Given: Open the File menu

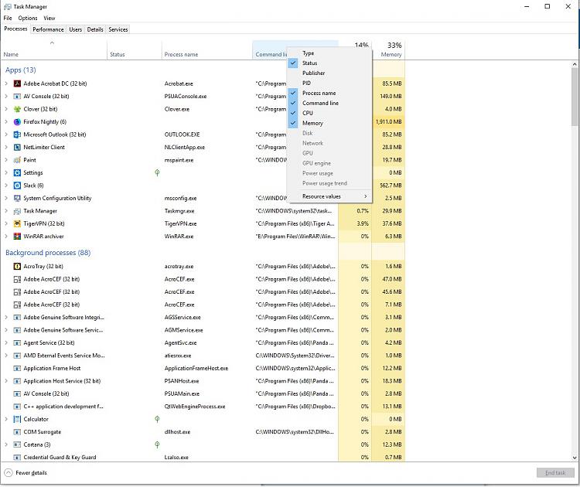Looking at the screenshot, I should point(8,18).
